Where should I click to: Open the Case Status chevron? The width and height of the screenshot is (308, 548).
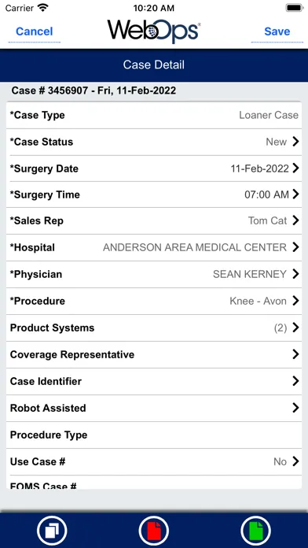tap(295, 142)
